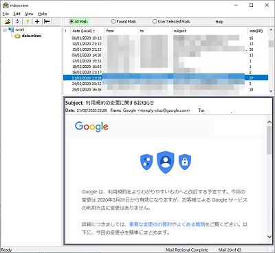Select the work tree node icon
The image size is (275, 253).
tap(11, 29)
